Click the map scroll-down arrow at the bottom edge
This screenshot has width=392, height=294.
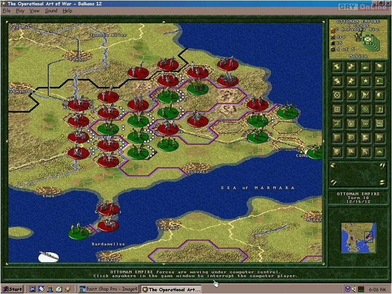tap(164, 264)
